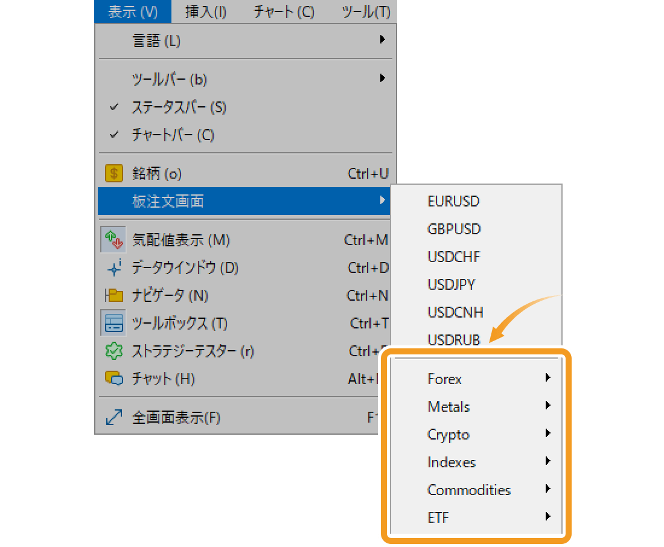The image size is (664, 547).
Task: Click the チャット speech bubble icon
Action: click(x=114, y=379)
